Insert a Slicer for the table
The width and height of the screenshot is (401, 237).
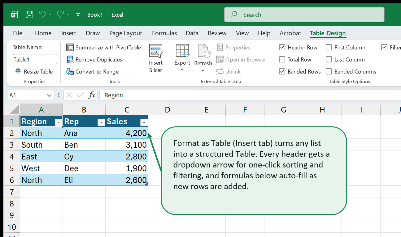pyautogui.click(x=156, y=59)
